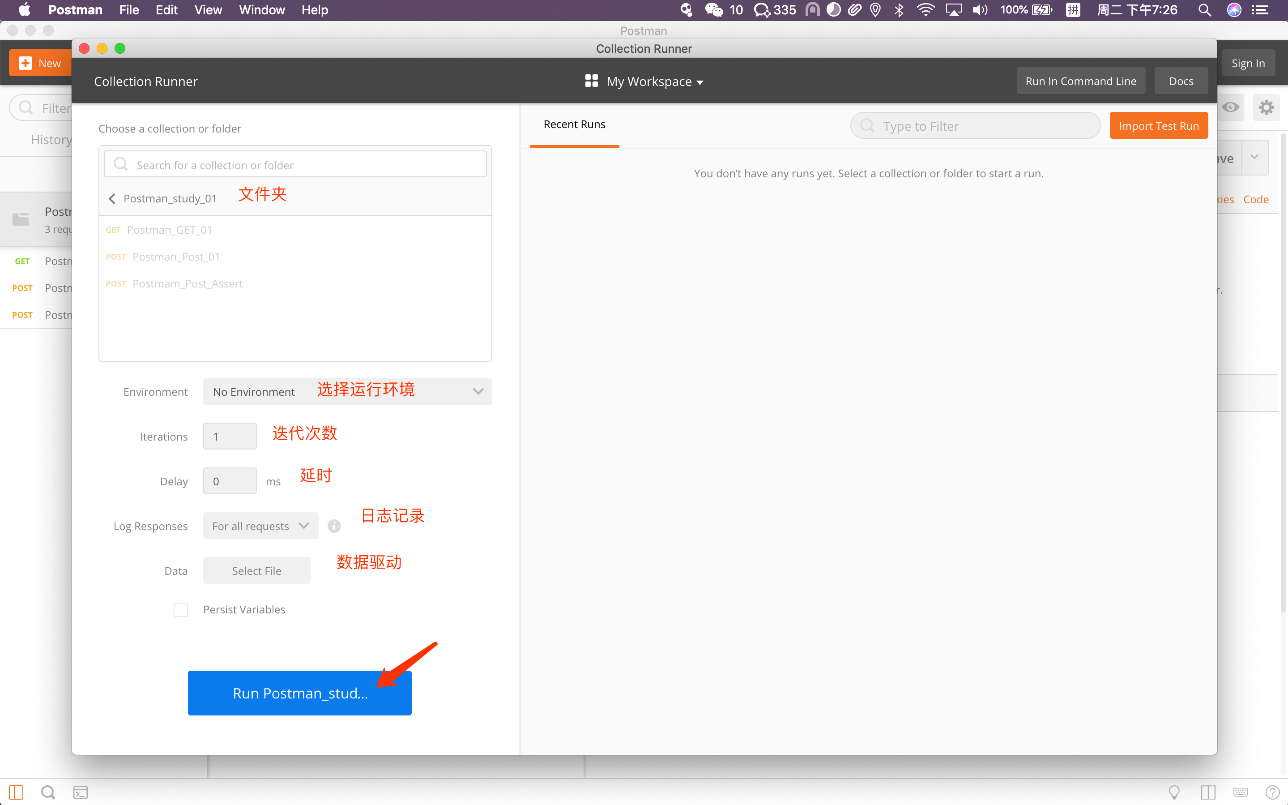Open the Siri icon in the menu bar

[x=1234, y=9]
